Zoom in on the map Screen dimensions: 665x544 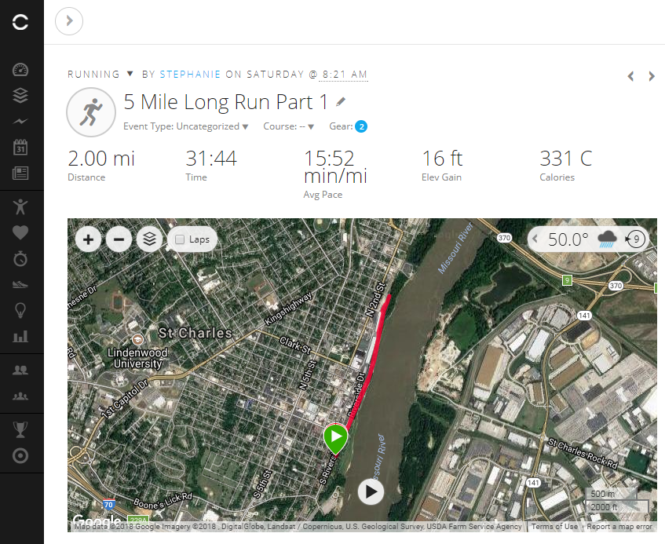click(x=89, y=239)
